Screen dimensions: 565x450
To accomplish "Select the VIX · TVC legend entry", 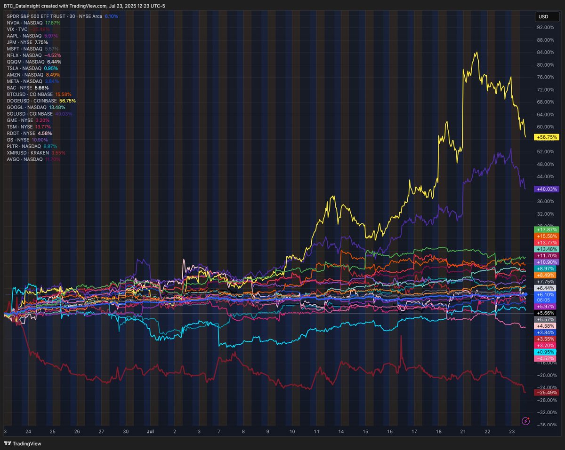I will [x=28, y=29].
